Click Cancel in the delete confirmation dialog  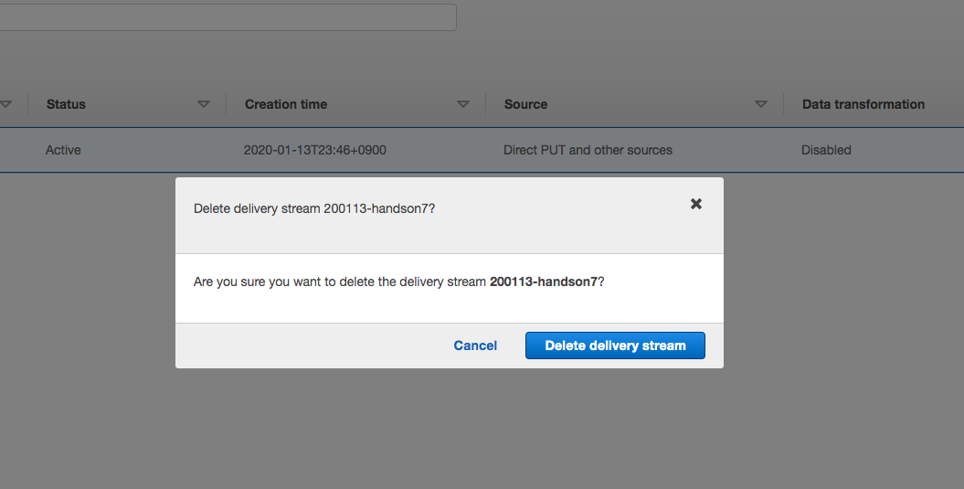coord(475,345)
